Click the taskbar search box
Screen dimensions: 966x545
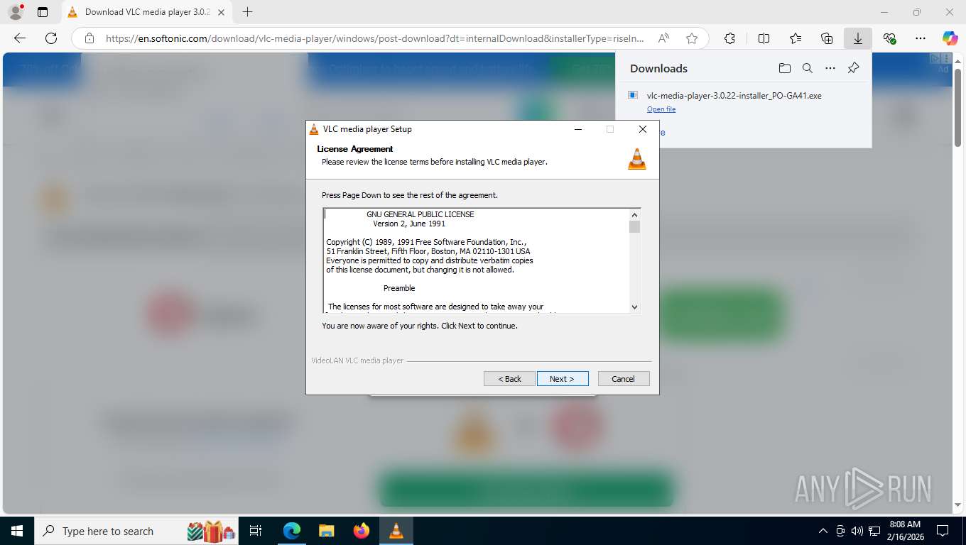[x=136, y=531]
